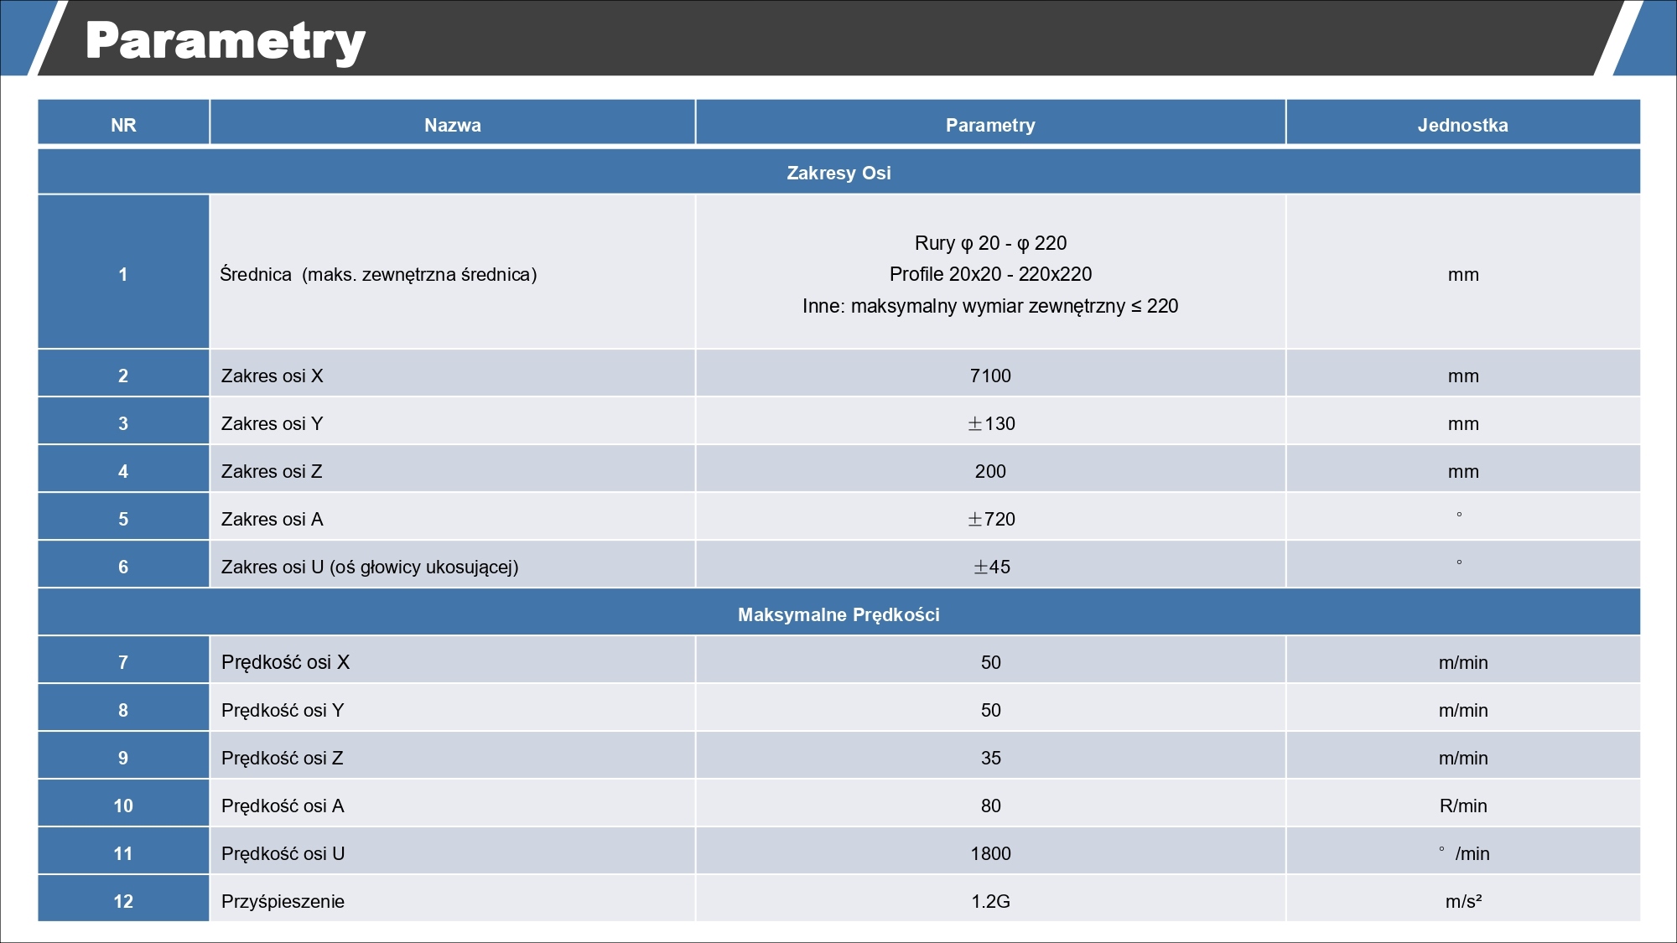Click the R/min unit cell
Image resolution: width=1677 pixels, height=943 pixels.
1462,806
